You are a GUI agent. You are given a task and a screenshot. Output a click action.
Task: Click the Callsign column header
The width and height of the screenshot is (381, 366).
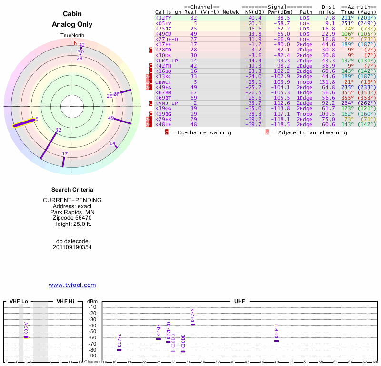tap(166, 12)
